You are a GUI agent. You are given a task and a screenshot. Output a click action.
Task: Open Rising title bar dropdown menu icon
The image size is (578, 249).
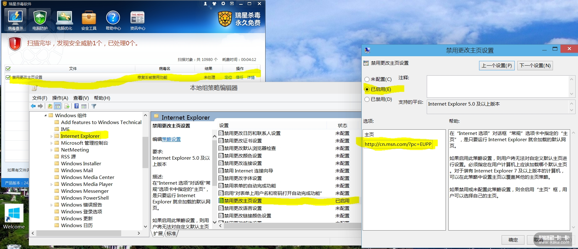click(x=232, y=4)
